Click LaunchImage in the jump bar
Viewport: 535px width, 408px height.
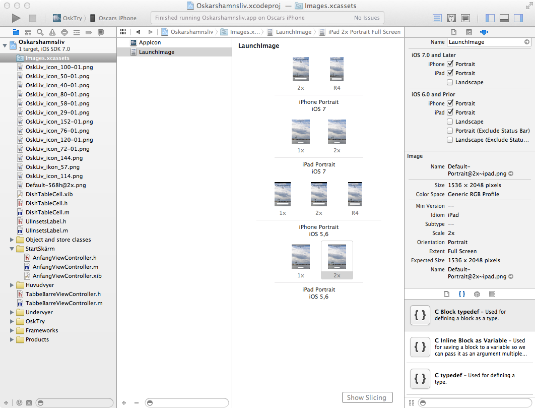coord(289,32)
